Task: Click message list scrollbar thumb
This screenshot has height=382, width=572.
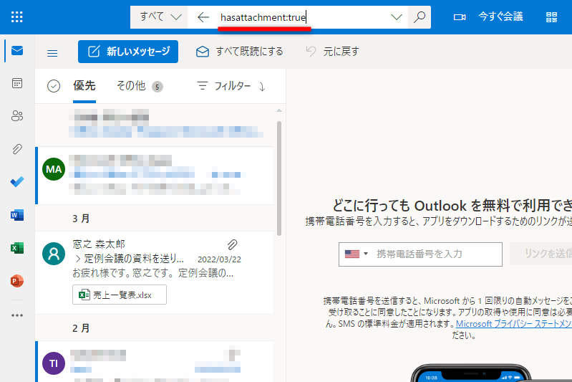Action: coord(279,178)
